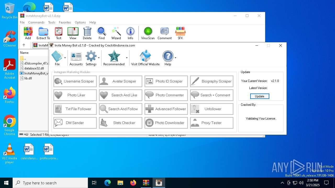Screen dimensions: 335x188
Task: Open WinRAR Tools menu
Action: [x=52, y=22]
